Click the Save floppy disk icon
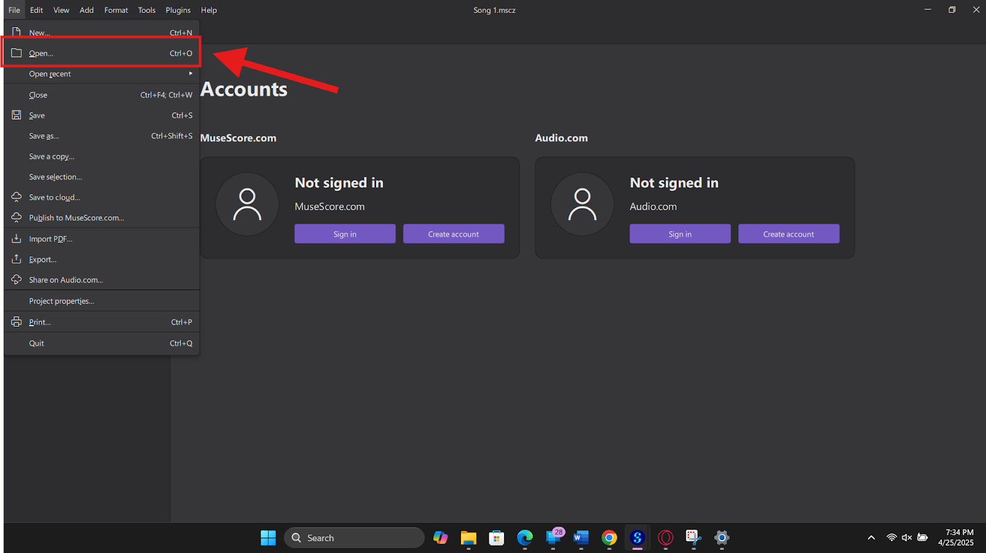This screenshot has width=986, height=553. 17,115
